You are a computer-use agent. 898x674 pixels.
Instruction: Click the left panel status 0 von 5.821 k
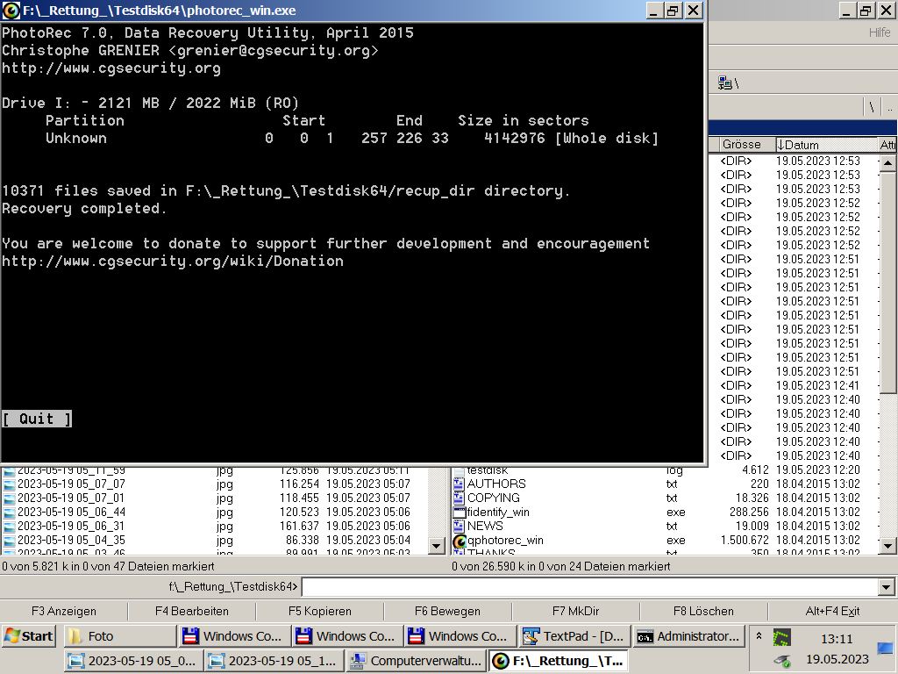(x=108, y=566)
